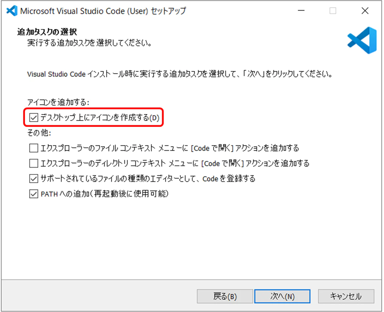Click the 戻る(B) back button
The height and width of the screenshot is (312, 384).
(x=225, y=296)
